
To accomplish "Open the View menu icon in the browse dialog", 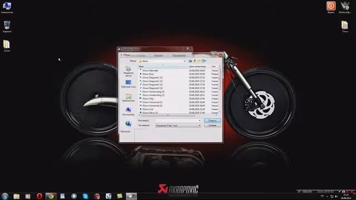I will pyautogui.click(x=204, y=61).
